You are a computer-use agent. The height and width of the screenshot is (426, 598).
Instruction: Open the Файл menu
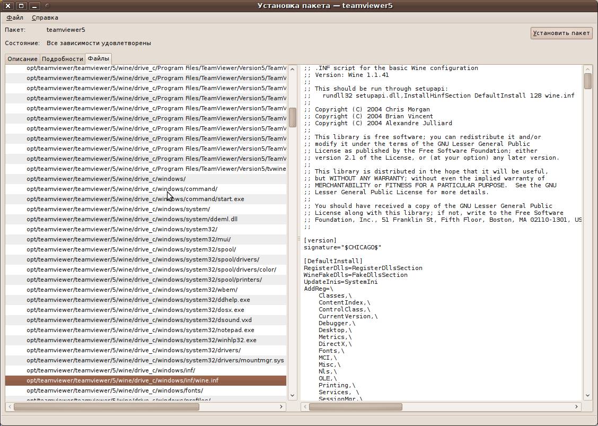pyautogui.click(x=15, y=18)
